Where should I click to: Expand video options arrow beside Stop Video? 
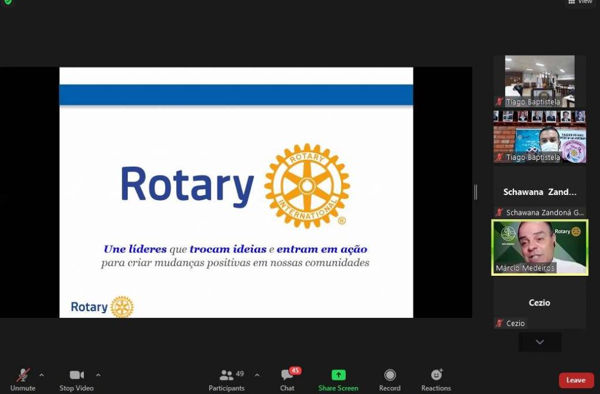(98, 375)
